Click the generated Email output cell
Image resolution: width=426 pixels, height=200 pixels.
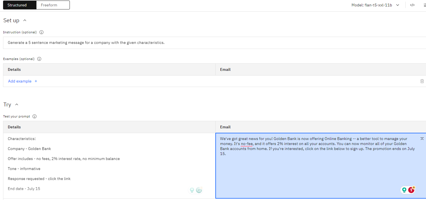pyautogui.click(x=321, y=166)
